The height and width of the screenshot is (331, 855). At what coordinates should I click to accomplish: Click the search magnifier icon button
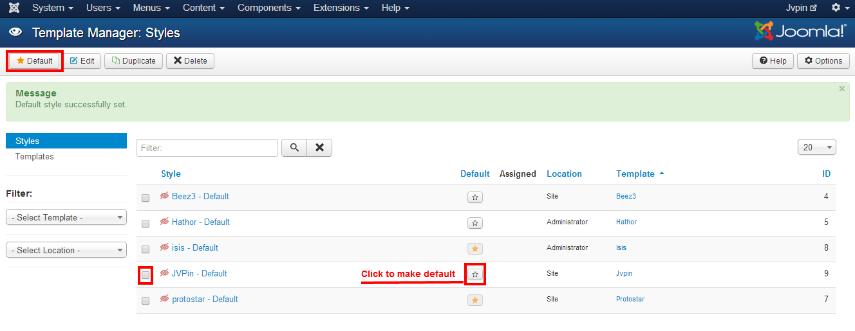coord(294,148)
